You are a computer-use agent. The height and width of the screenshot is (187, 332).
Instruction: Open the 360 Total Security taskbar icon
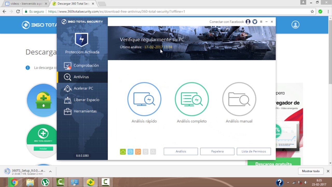coord(91,182)
